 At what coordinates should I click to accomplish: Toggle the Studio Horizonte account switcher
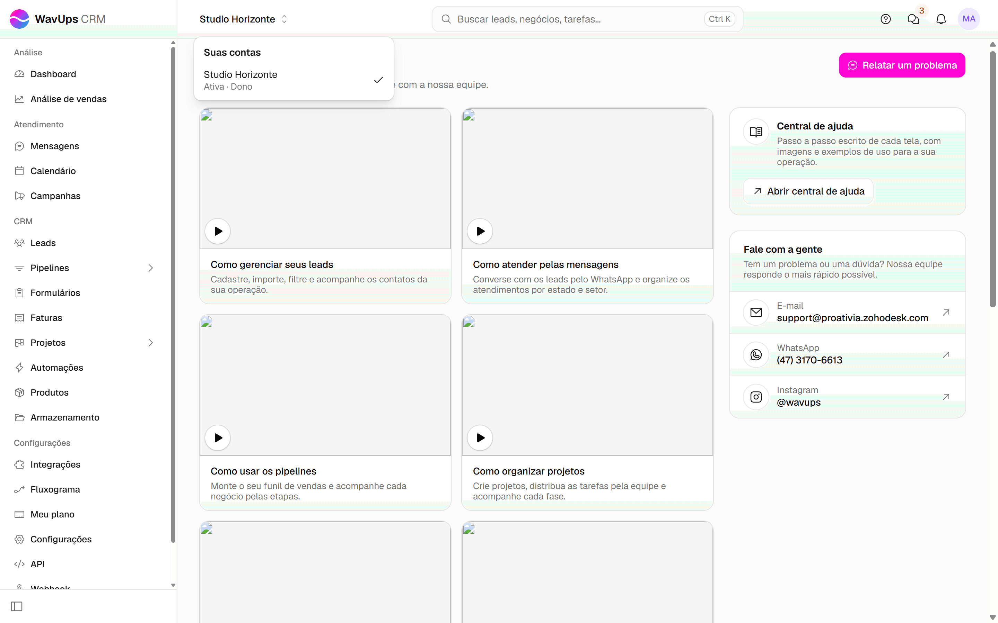tap(243, 19)
